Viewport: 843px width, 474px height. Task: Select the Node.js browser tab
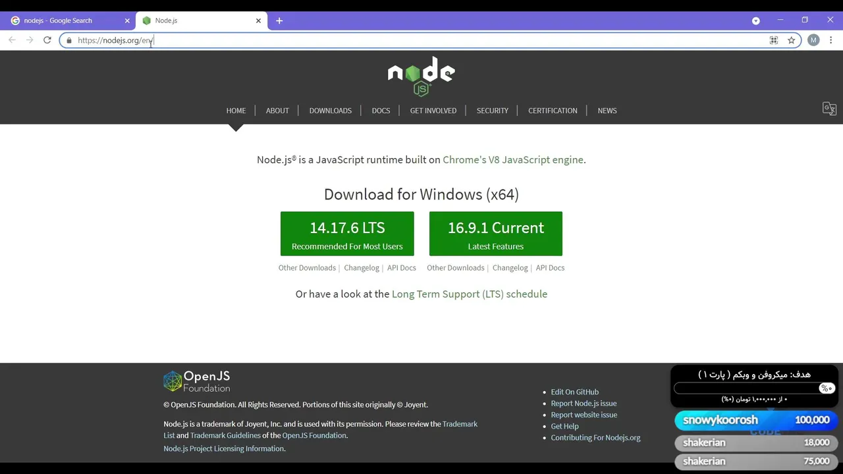point(201,20)
